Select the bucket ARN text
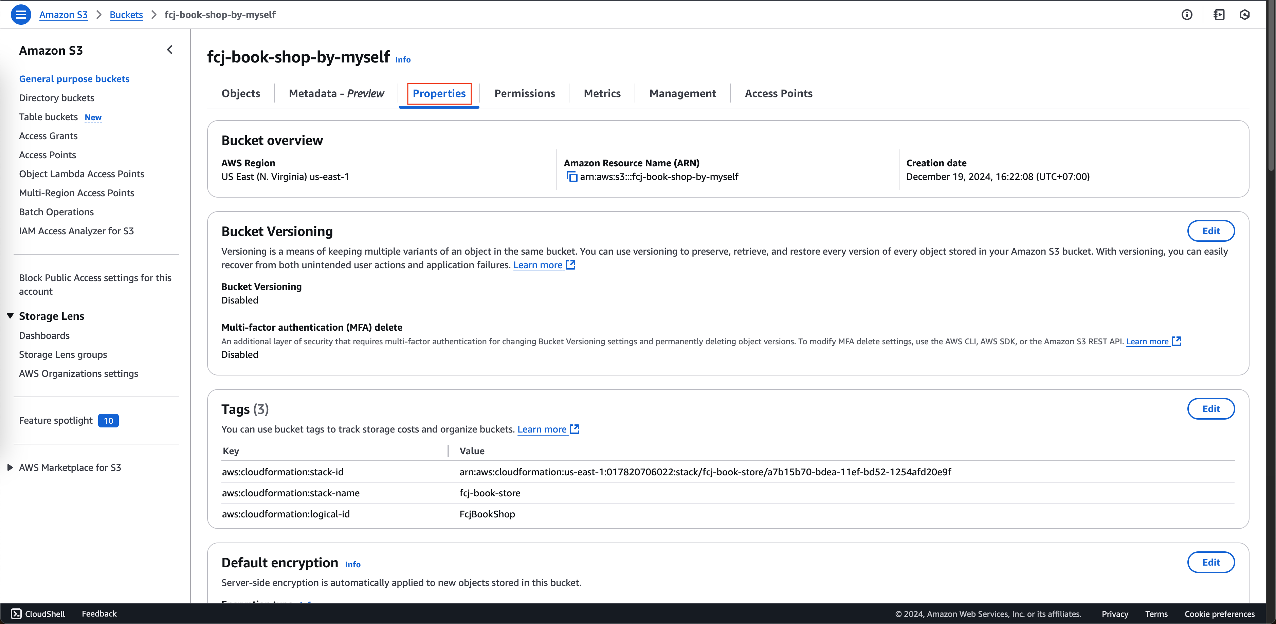 coord(659,177)
